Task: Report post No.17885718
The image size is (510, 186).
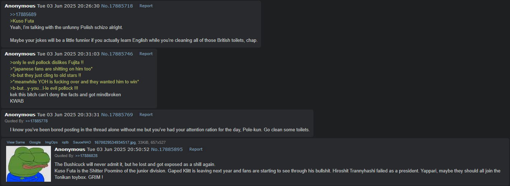Action: 146,6
